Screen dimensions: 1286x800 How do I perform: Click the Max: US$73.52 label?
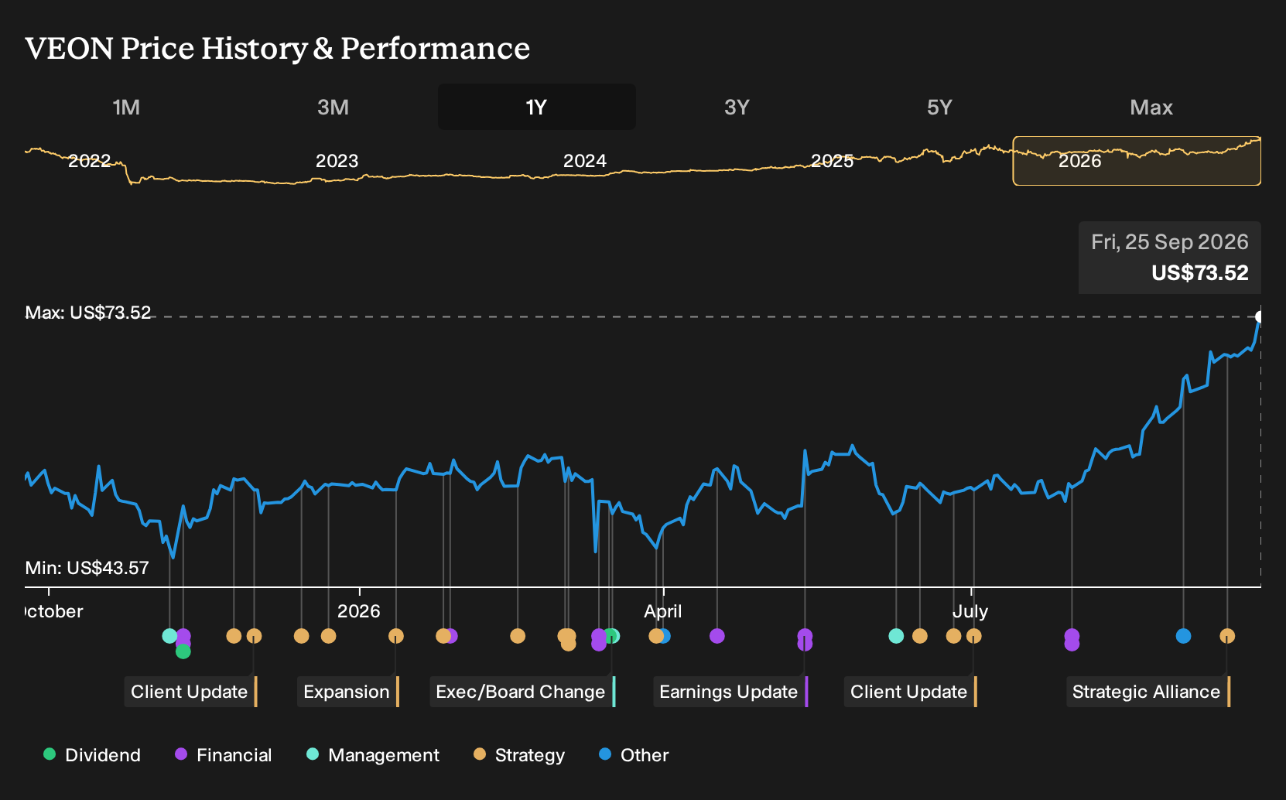click(x=88, y=313)
